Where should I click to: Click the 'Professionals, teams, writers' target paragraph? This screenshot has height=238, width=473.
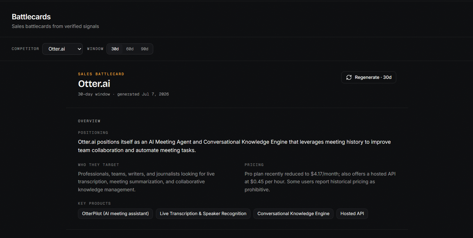[x=146, y=182]
